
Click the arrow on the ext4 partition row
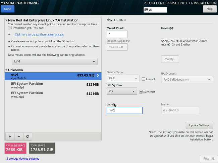98,76
